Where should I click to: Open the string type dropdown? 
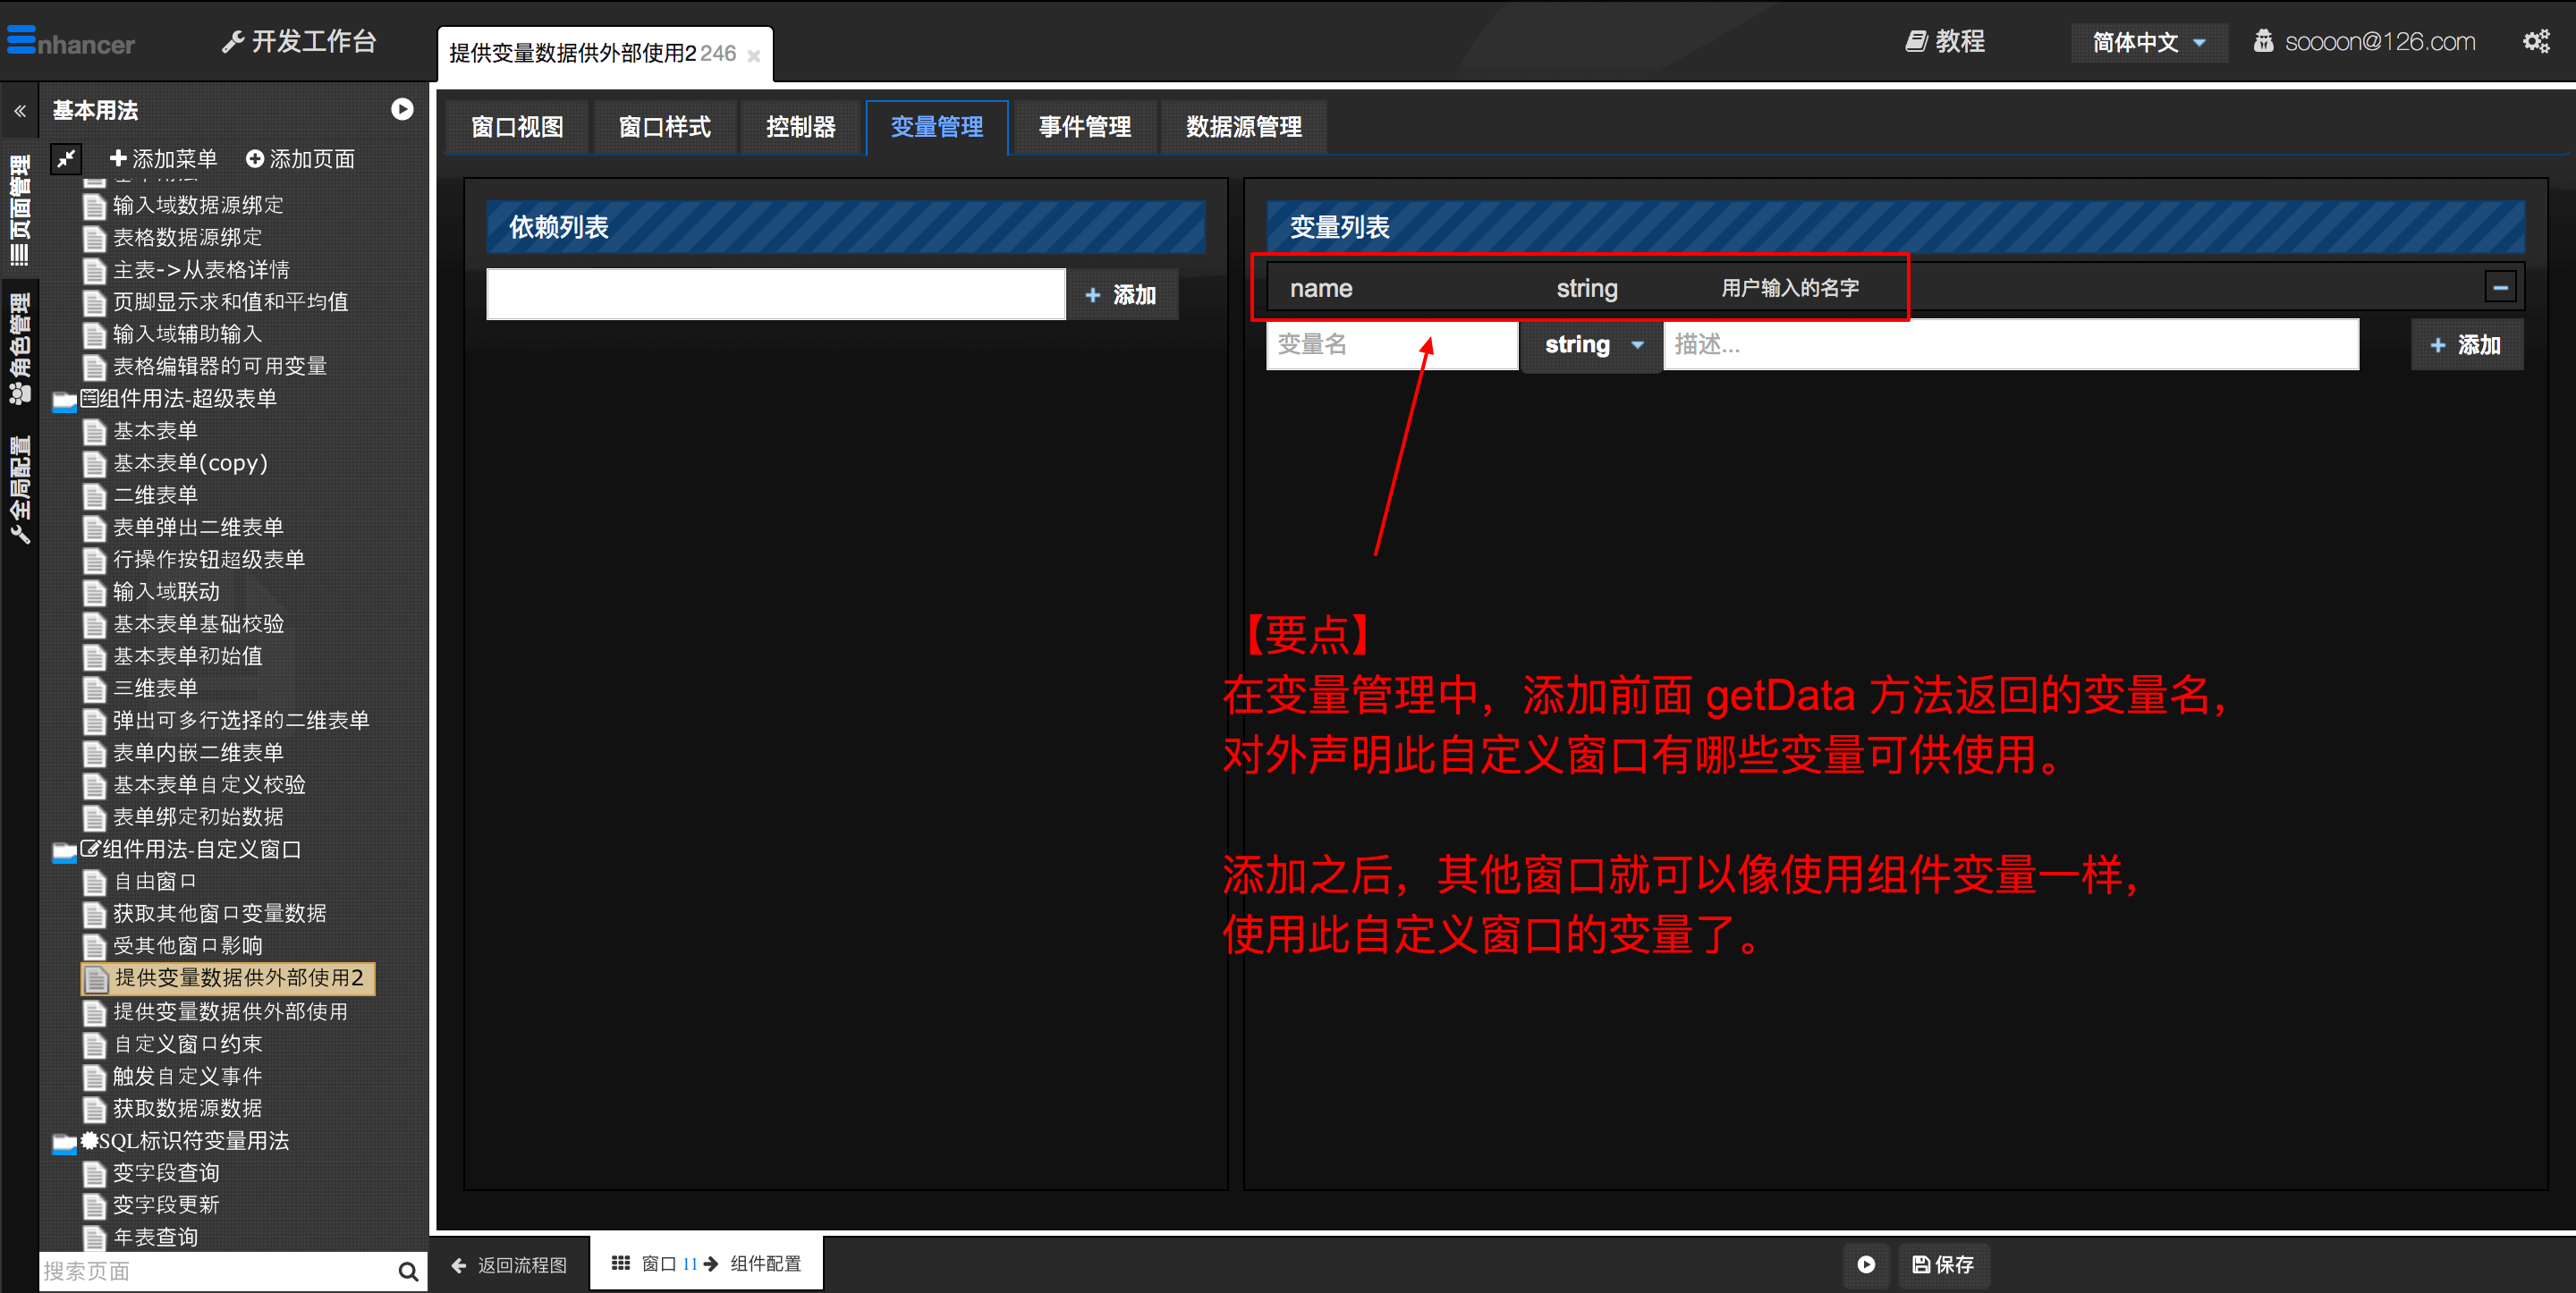[1591, 345]
